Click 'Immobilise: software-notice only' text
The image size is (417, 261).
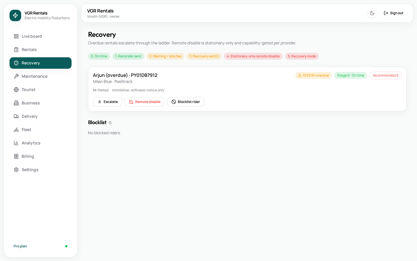point(138,90)
